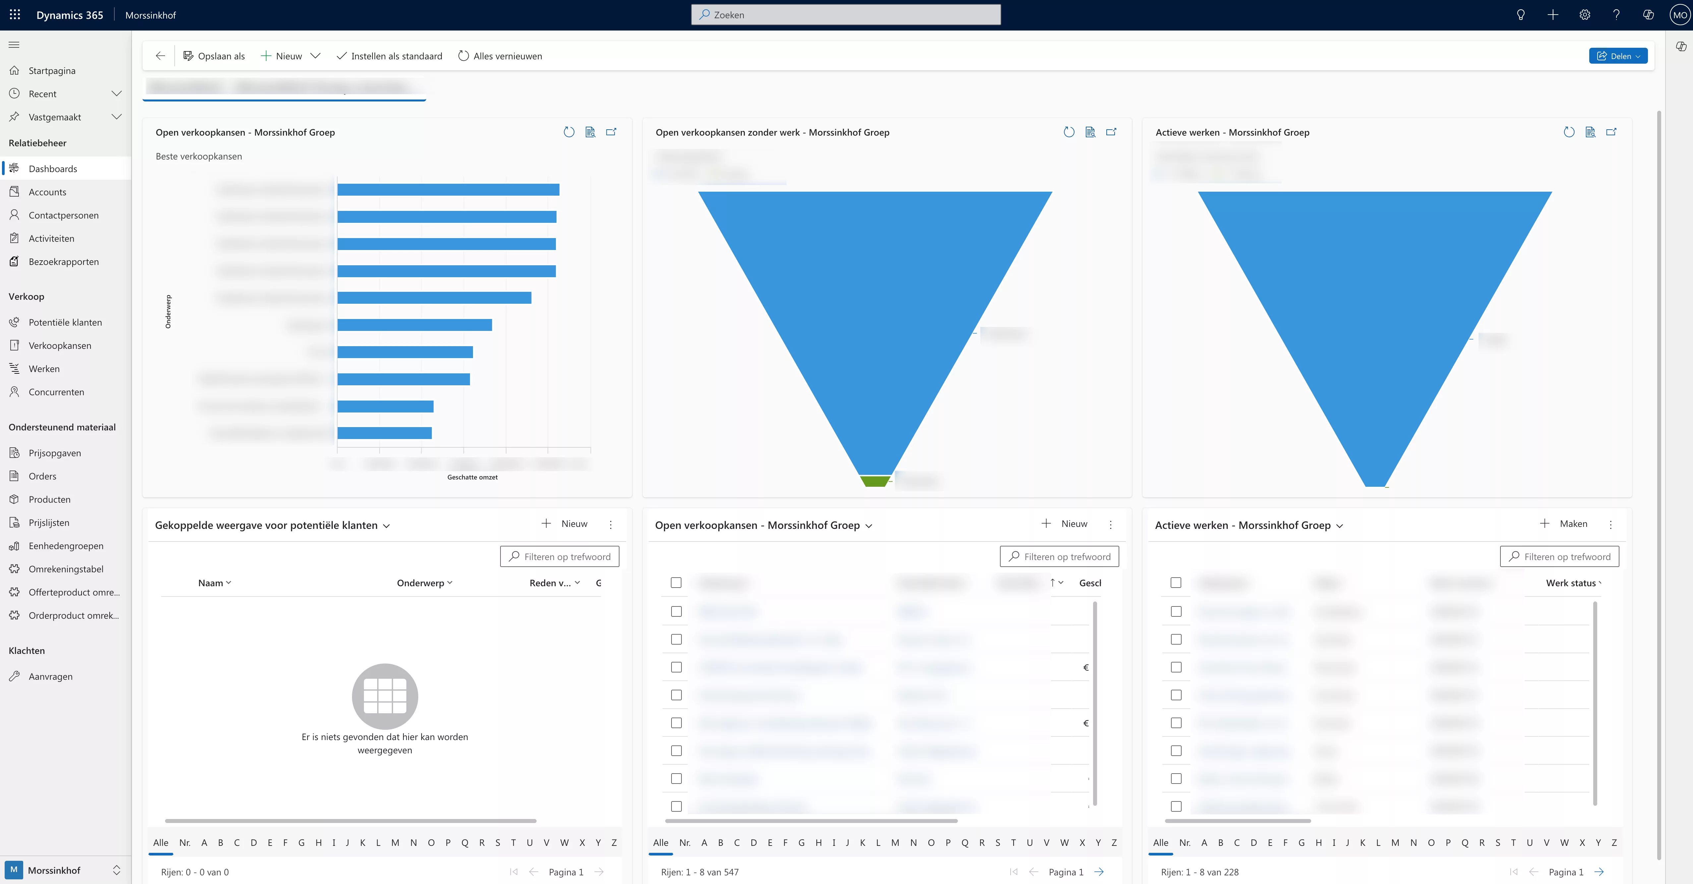View records behind the funnel chart
Screen dimensions: 1693x884
point(1090,132)
